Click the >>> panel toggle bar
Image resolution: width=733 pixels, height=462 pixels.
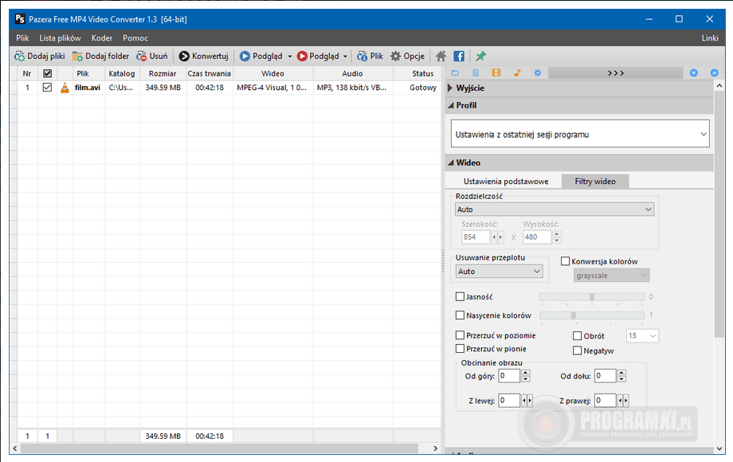coord(615,72)
